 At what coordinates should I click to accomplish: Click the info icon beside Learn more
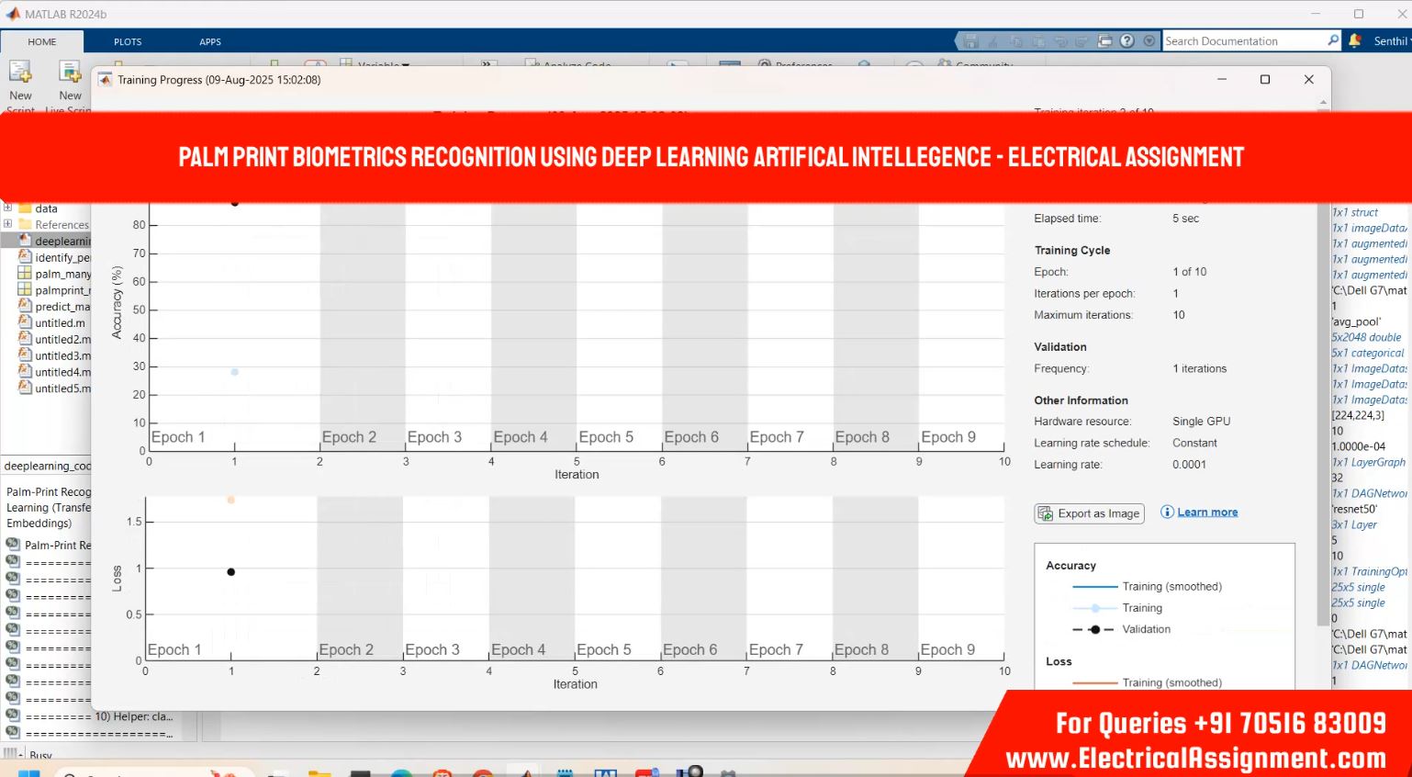[1167, 512]
